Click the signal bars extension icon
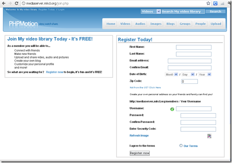The image size is (232, 163). [x=222, y=3]
